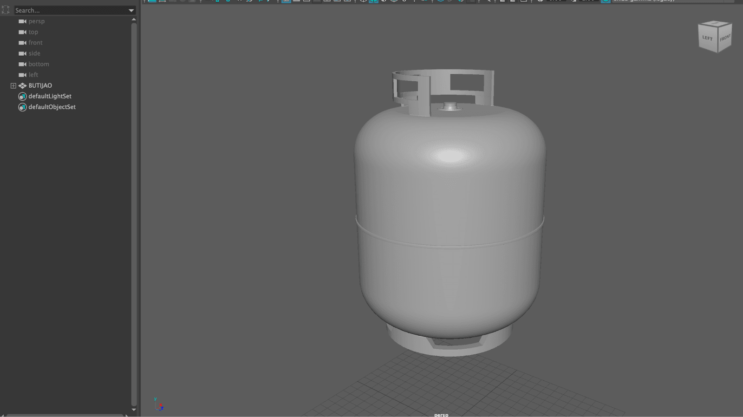Click the set icon beside defaultObjectSet

[x=22, y=107]
